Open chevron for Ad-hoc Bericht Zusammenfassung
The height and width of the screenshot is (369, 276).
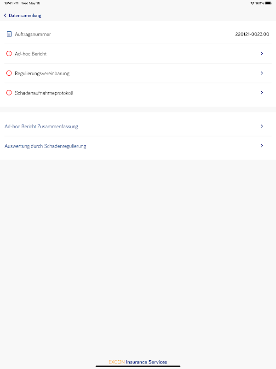coord(262,126)
